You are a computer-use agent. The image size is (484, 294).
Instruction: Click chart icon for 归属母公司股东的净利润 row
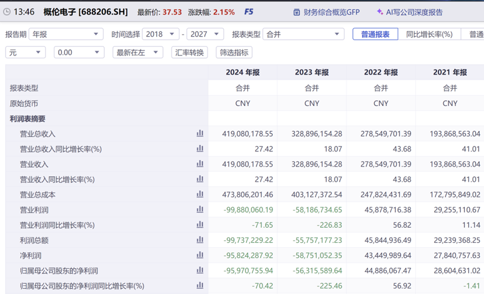(x=200, y=270)
